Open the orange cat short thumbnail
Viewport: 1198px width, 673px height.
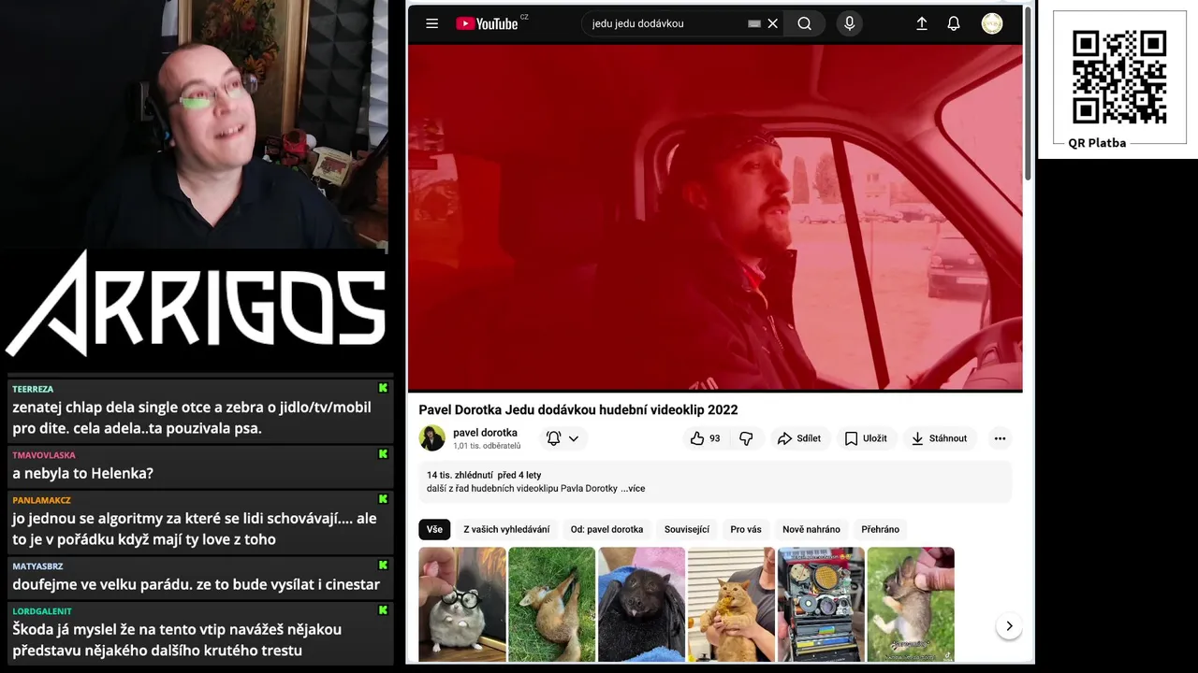[x=731, y=605]
